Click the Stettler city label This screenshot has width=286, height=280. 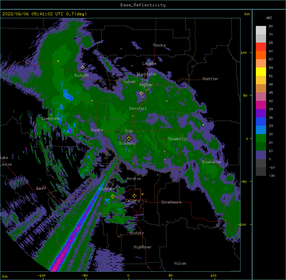[210, 79]
